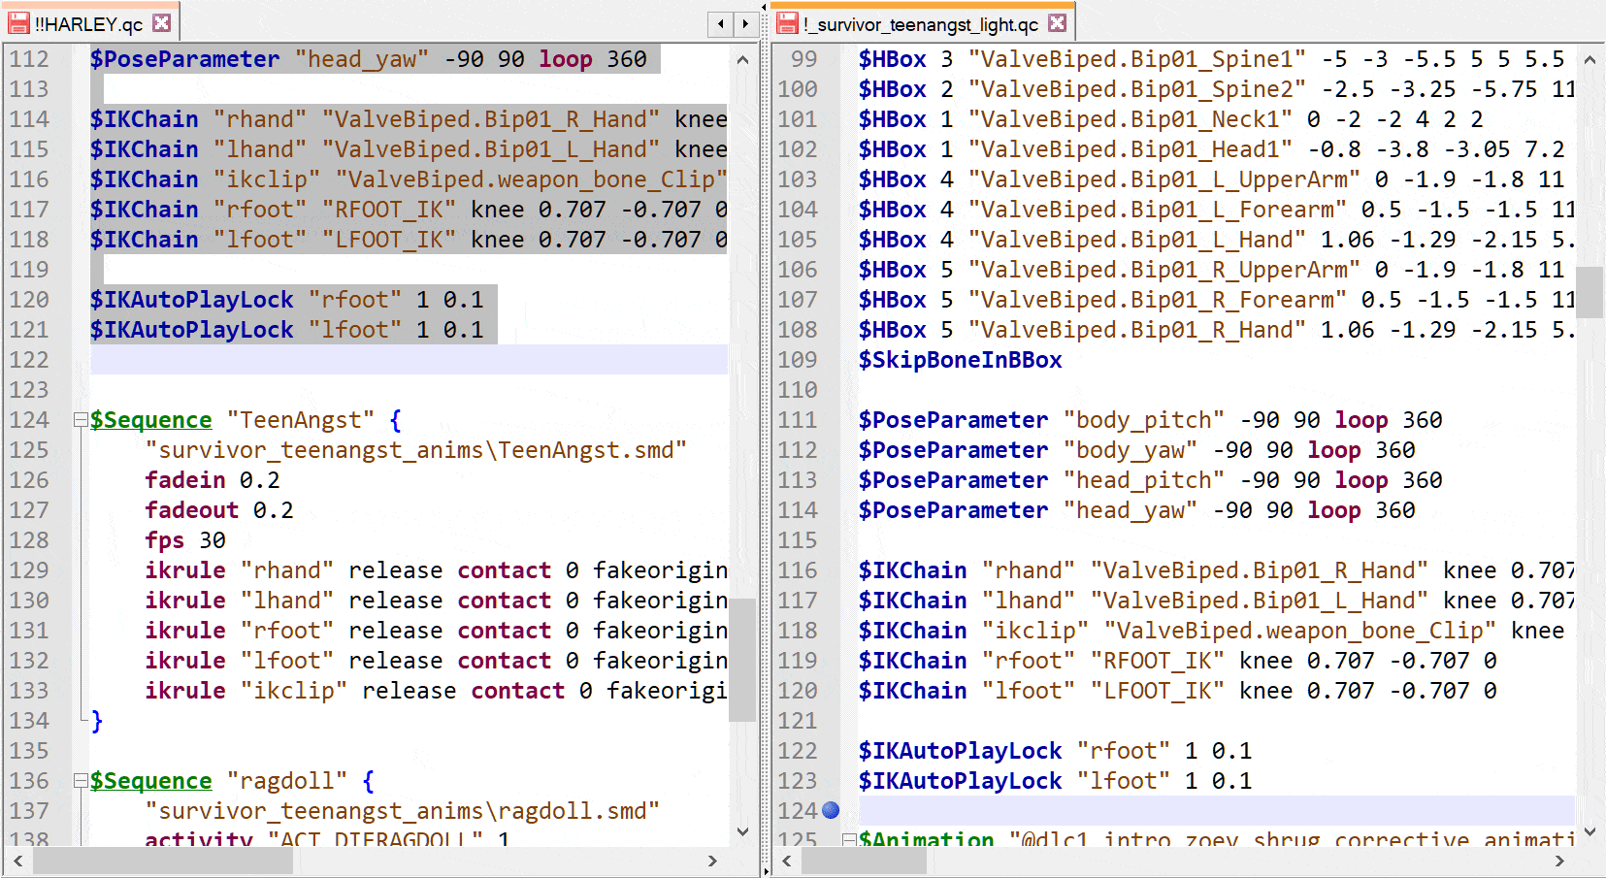Click line number 122 in left pane margin
Image resolution: width=1606 pixels, height=878 pixels.
(x=29, y=360)
